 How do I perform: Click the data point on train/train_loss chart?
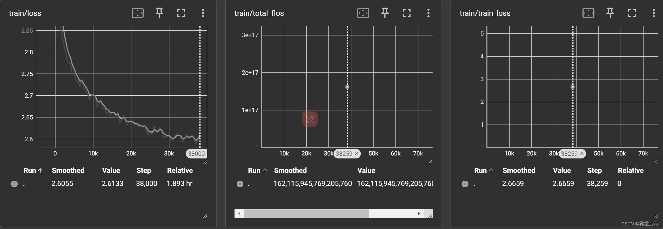tap(572, 87)
